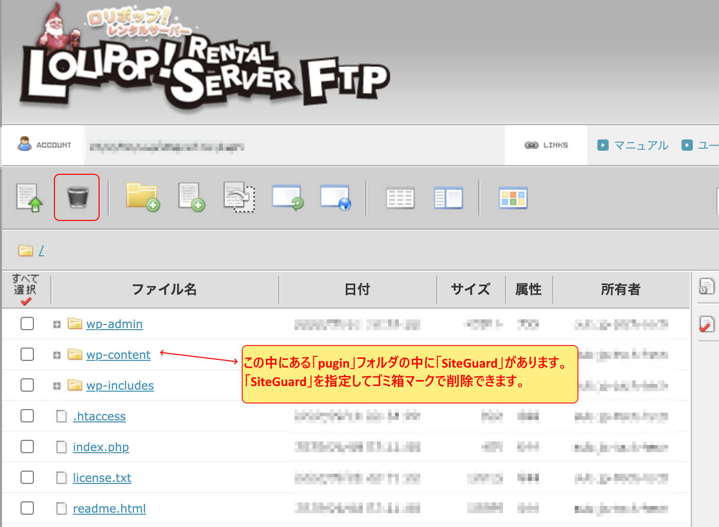719x527 pixels.
Task: Open the index.php file link
Action: [101, 447]
